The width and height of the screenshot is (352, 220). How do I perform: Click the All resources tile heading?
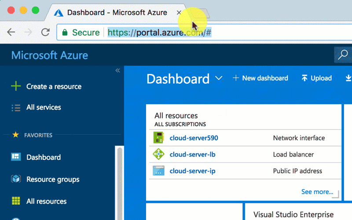coord(176,116)
